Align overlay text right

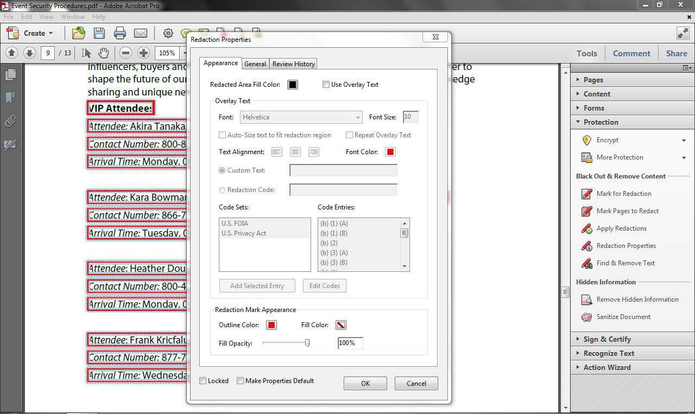point(314,152)
